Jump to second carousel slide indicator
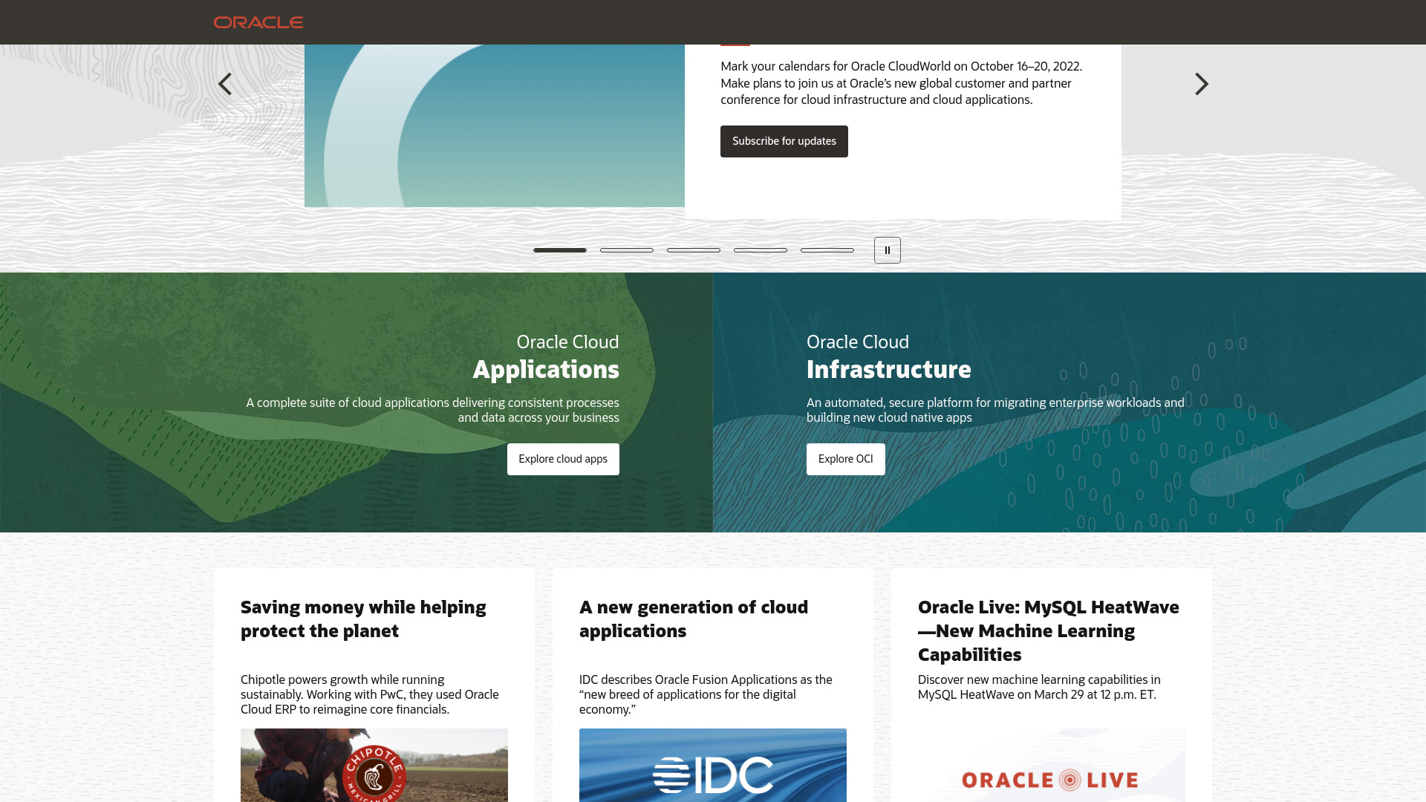The height and width of the screenshot is (802, 1426). (x=627, y=250)
